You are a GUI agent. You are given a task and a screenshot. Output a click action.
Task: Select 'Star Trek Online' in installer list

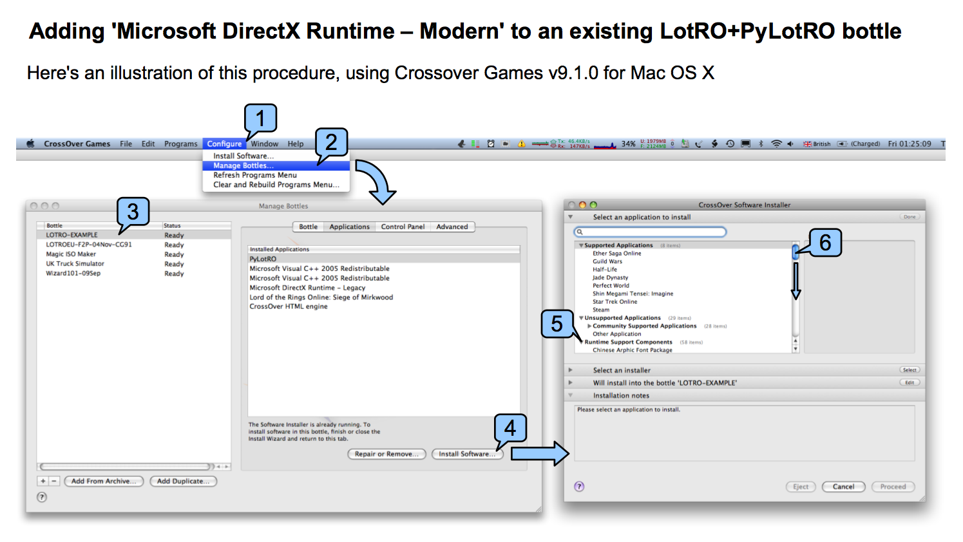615,302
